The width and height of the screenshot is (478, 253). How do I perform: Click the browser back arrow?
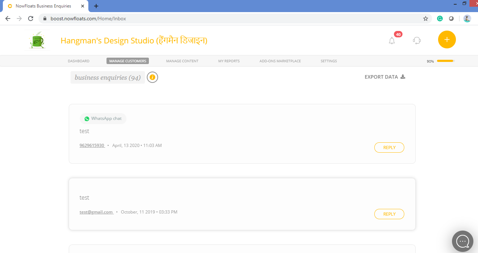point(8,19)
